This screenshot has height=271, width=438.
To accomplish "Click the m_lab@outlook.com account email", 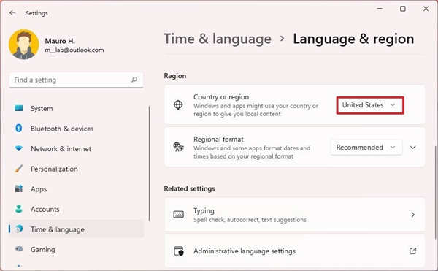I will pyautogui.click(x=74, y=50).
